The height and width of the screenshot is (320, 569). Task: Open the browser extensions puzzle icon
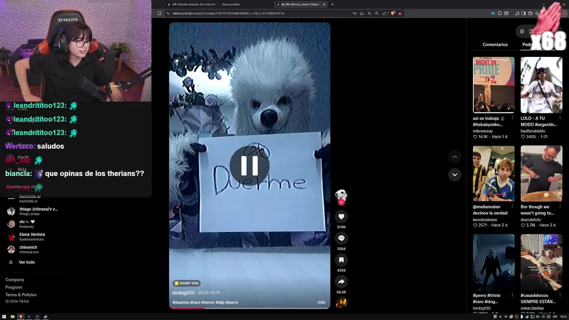point(500,13)
